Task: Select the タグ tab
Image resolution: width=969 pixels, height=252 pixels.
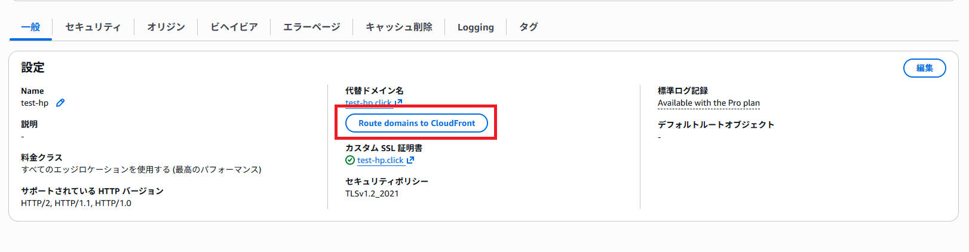Action: point(528,27)
